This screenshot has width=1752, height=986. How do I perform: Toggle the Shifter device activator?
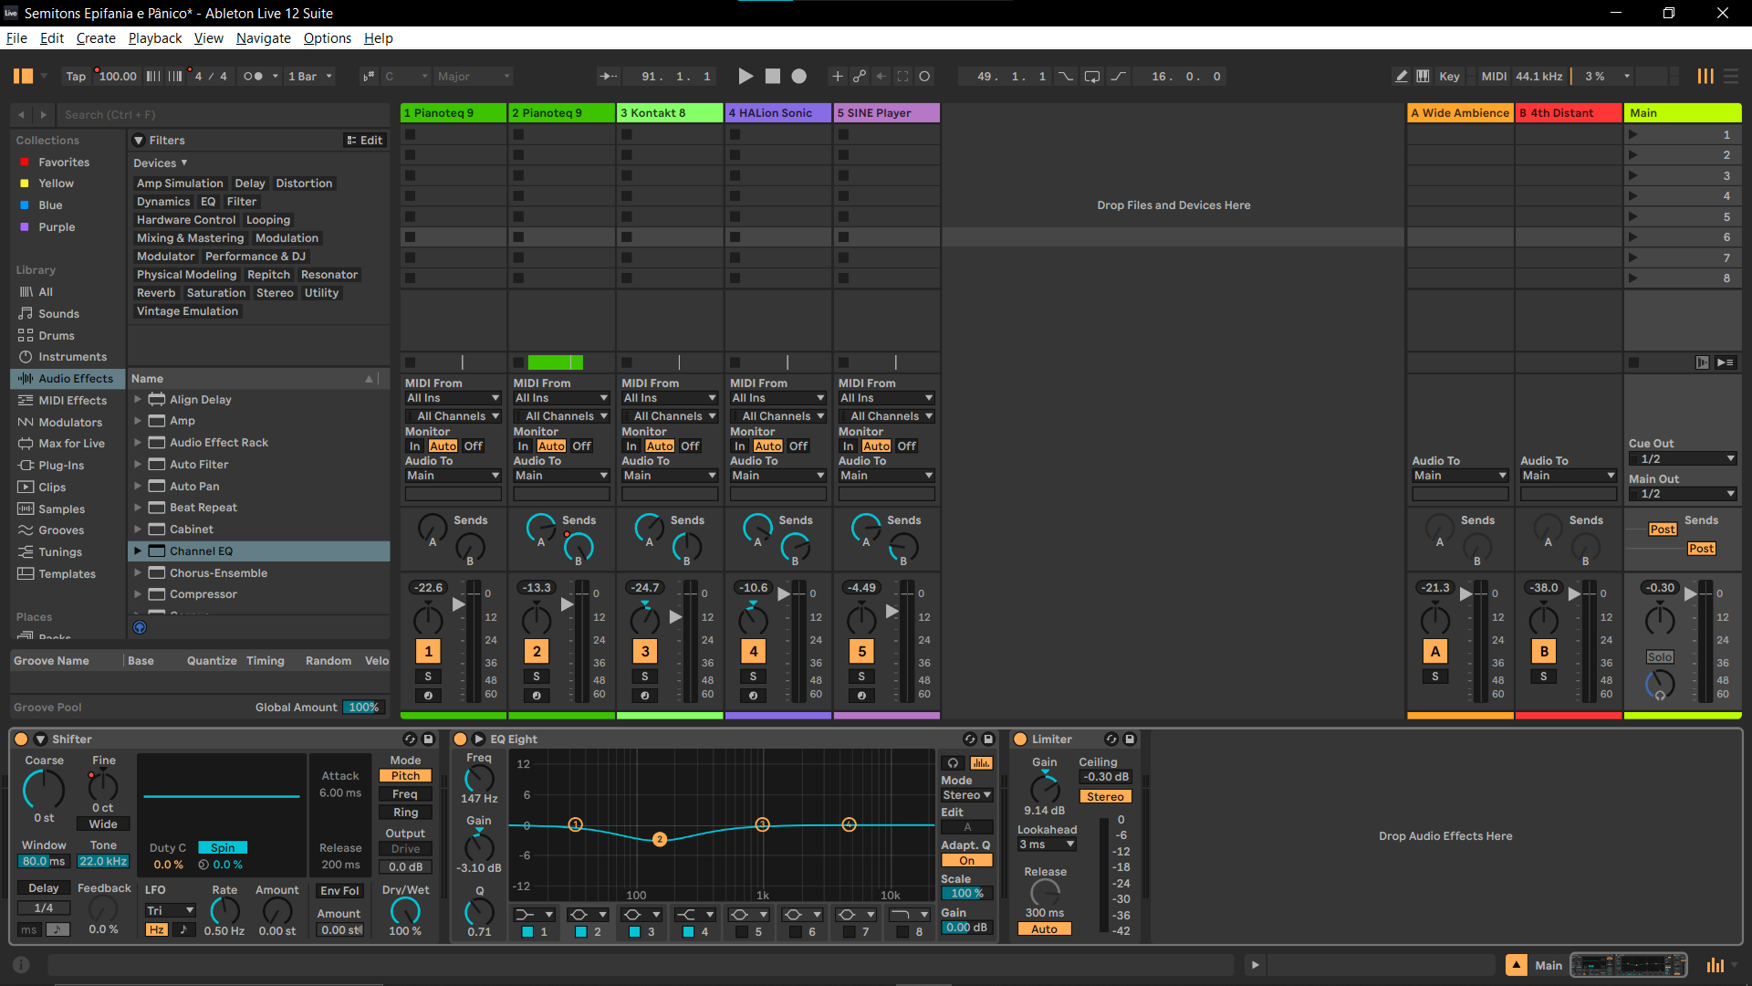21,739
